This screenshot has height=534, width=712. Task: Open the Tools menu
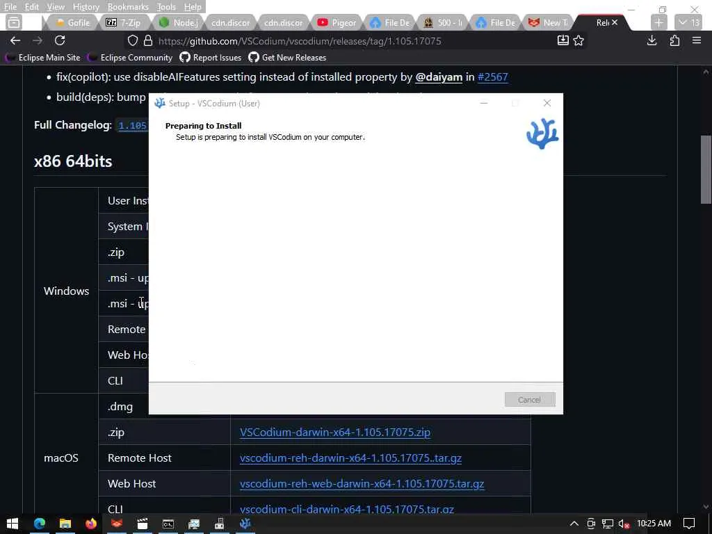pyautogui.click(x=166, y=7)
